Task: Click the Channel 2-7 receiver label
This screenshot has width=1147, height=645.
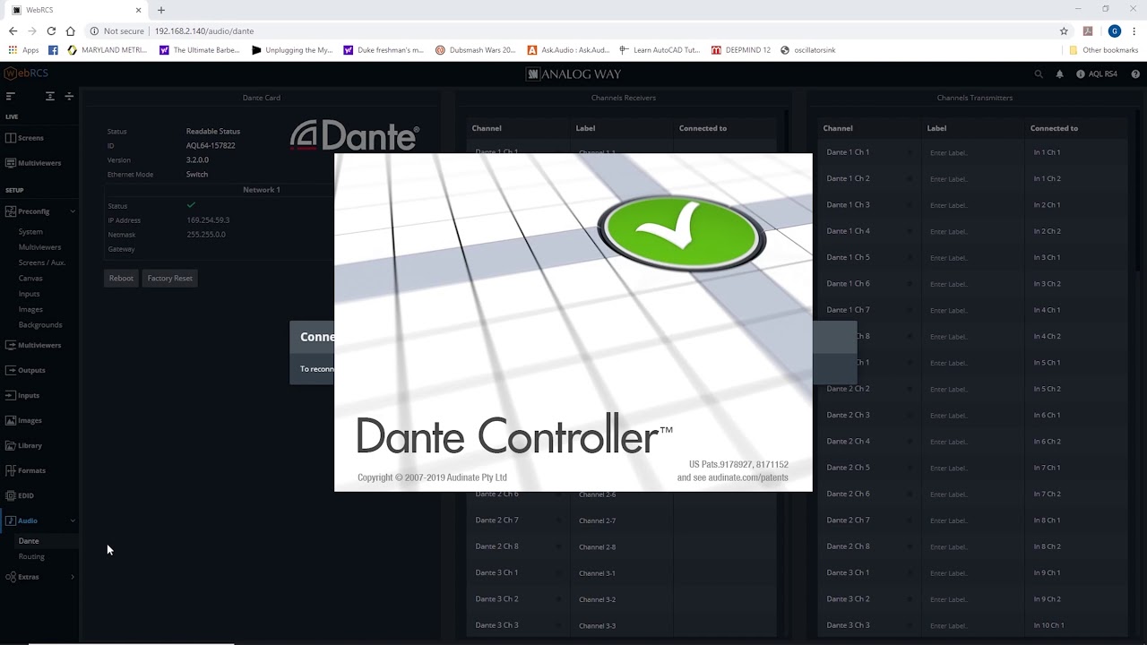Action: point(597,520)
